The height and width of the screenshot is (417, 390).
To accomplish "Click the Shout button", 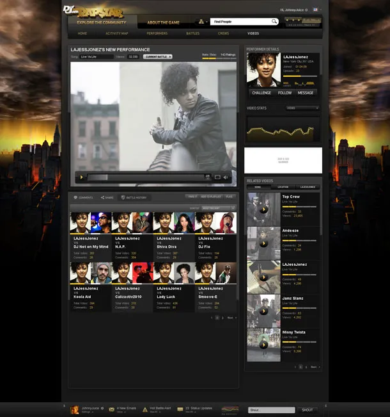I will 308,409.
